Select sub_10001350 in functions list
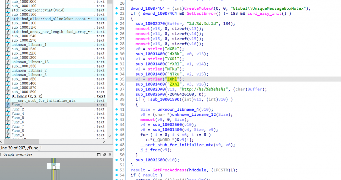341x180 pixels. 56,66
